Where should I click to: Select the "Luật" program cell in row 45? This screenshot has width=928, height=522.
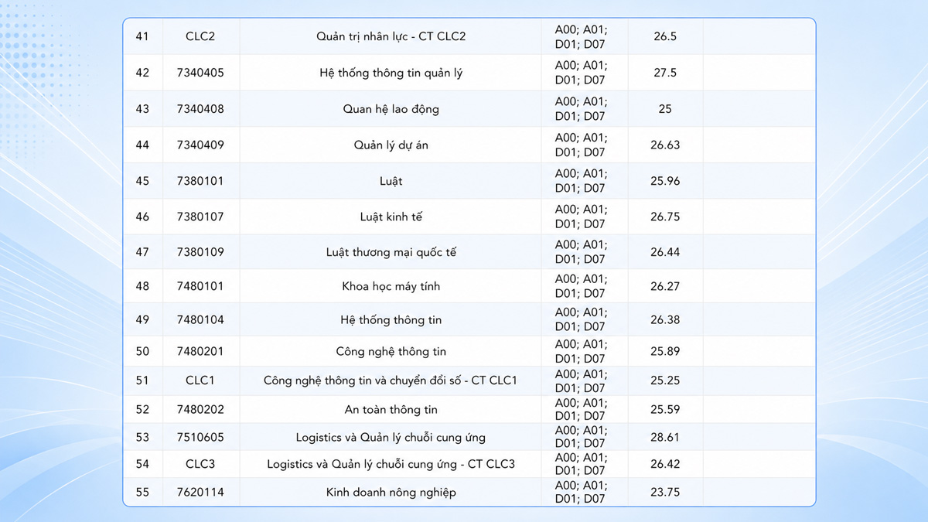click(x=391, y=181)
